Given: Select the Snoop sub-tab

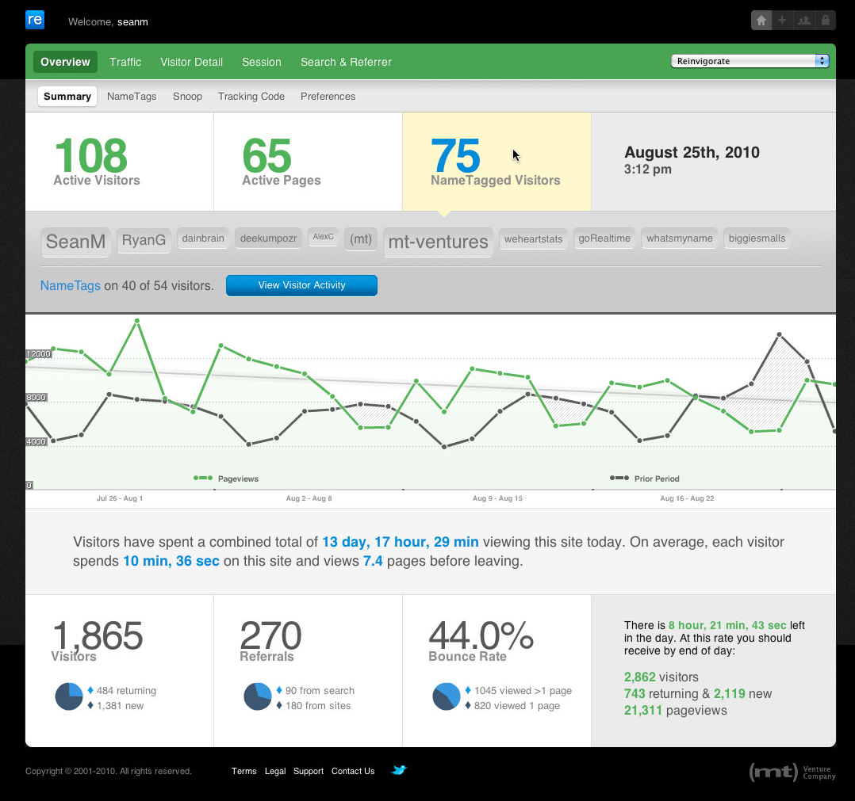Looking at the screenshot, I should pyautogui.click(x=187, y=97).
